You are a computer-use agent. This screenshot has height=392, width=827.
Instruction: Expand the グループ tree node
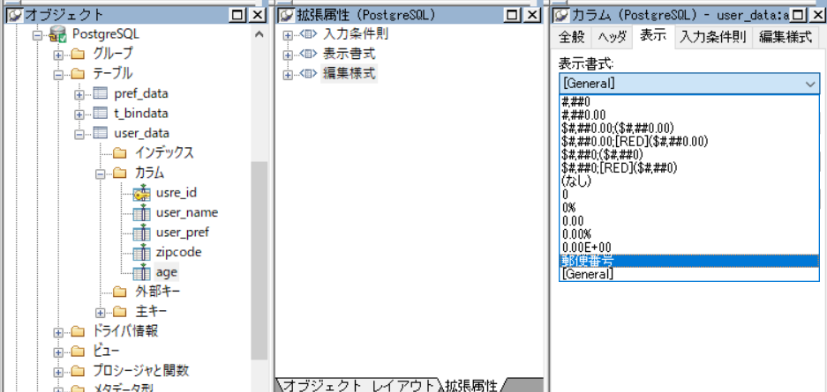pyautogui.click(x=58, y=55)
